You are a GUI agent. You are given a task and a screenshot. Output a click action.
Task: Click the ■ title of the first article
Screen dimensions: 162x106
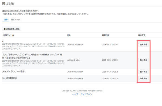3,41
